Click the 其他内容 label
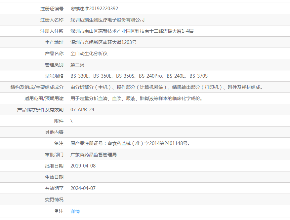Viewport: 290px width, 220px height. pyautogui.click(x=54, y=132)
